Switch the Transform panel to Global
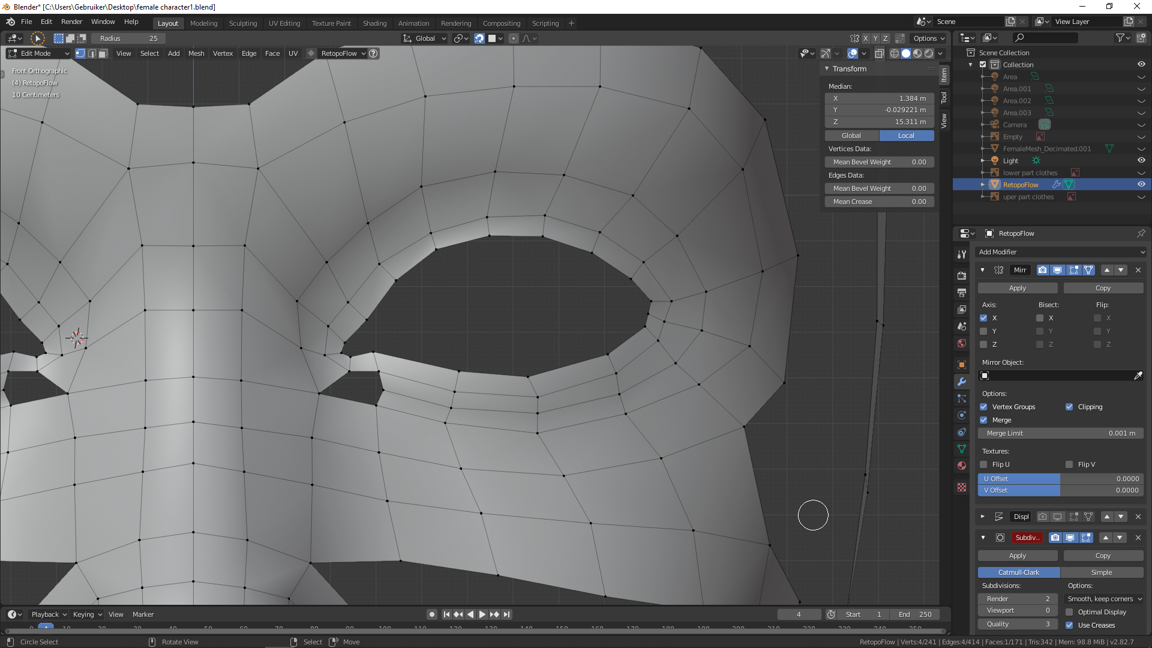The height and width of the screenshot is (648, 1152). coord(851,136)
